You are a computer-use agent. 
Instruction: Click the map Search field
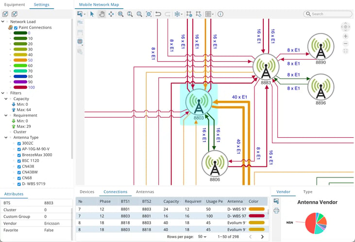click(328, 14)
